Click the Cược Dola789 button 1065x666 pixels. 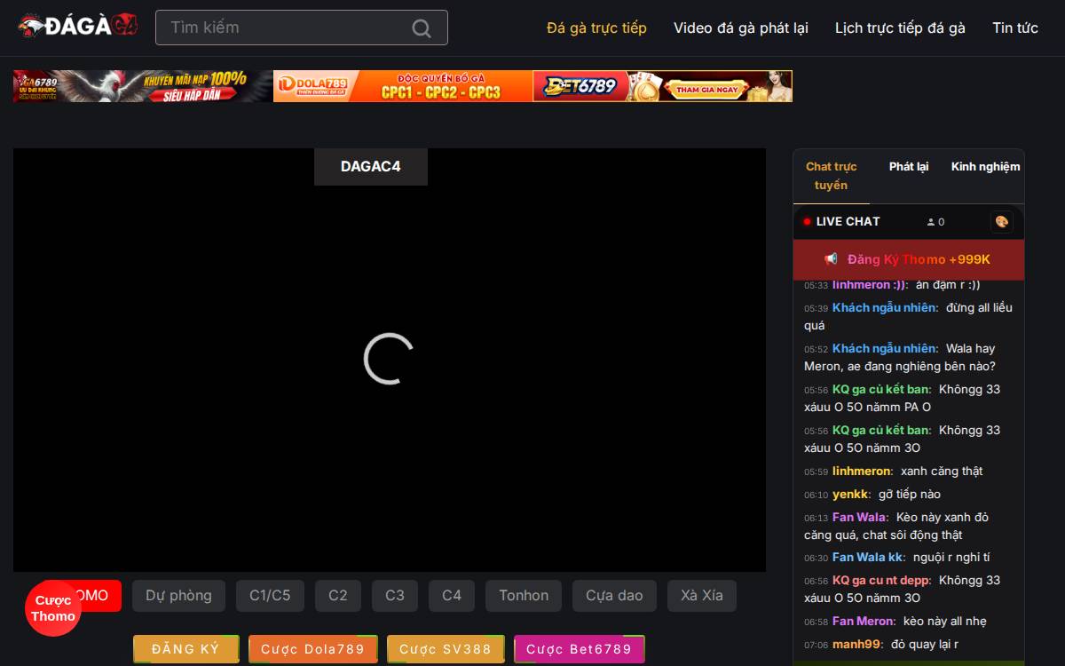(312, 649)
